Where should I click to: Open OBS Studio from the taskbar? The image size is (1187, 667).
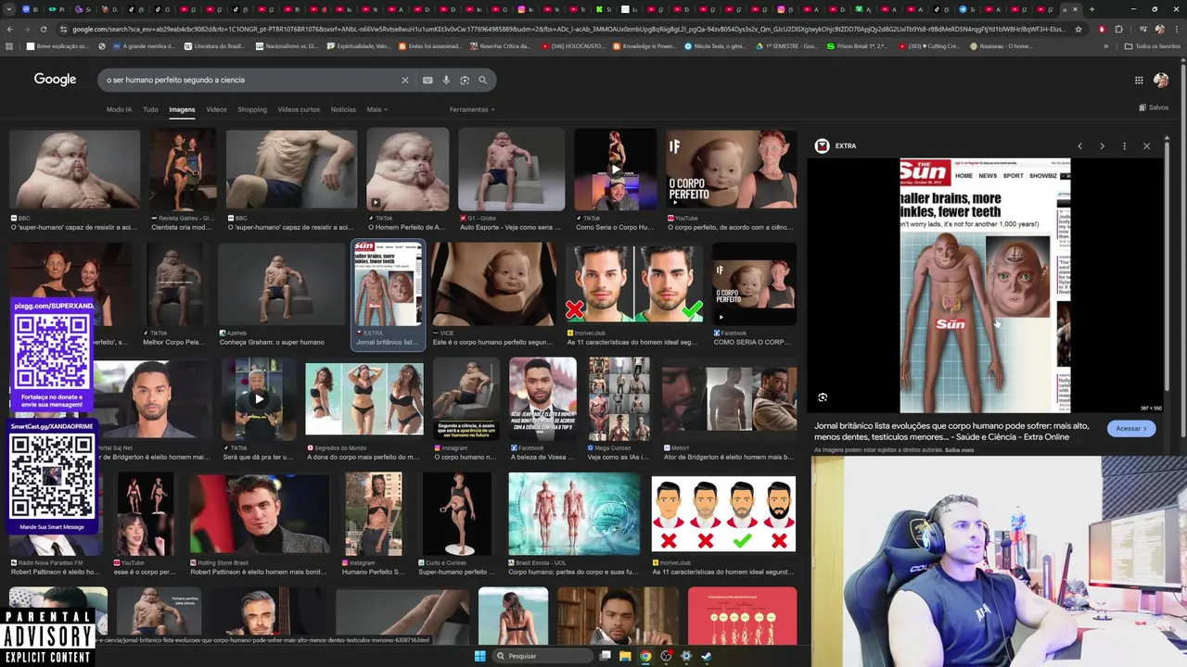[666, 656]
